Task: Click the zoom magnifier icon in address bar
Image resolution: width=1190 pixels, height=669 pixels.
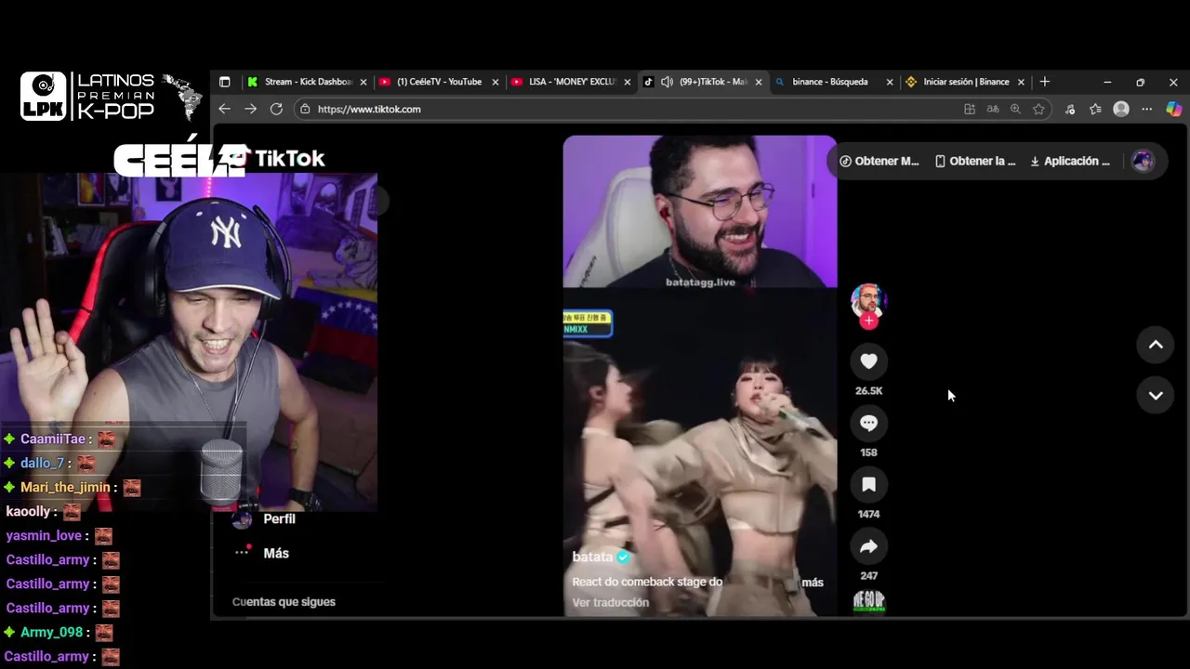Action: (x=1015, y=109)
